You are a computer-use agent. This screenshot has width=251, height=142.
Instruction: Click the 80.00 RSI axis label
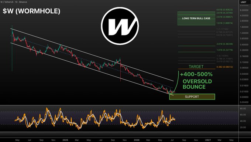pyautogui.click(x=243, y=109)
